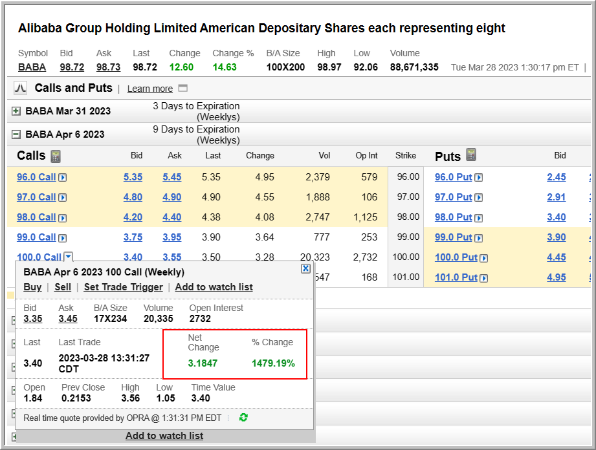Open the 99.0 Put link
The width and height of the screenshot is (596, 450).
click(453, 237)
